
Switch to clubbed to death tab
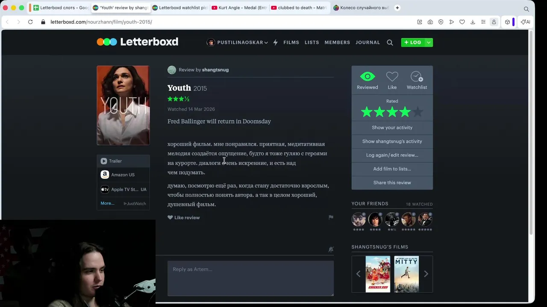point(299,8)
